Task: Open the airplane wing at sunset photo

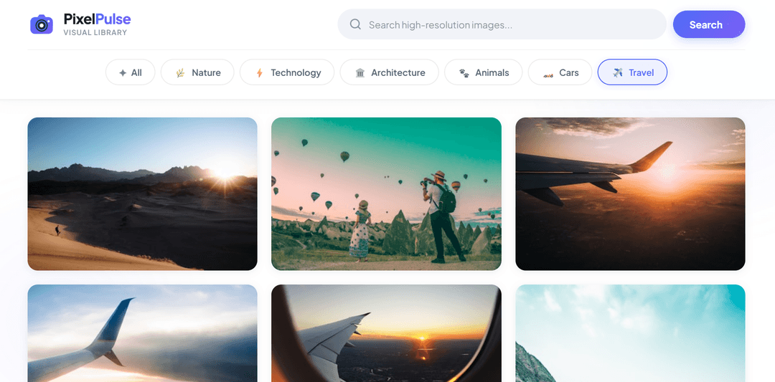Action: tap(630, 194)
